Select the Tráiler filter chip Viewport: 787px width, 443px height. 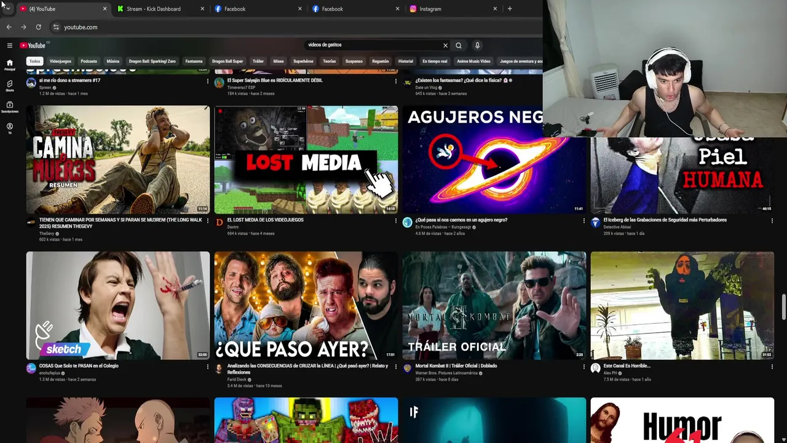[258, 61]
